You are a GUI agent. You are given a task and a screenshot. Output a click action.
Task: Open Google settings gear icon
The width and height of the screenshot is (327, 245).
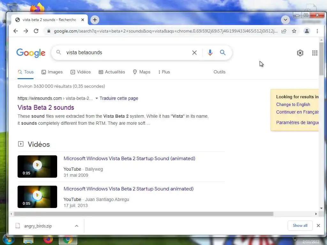[x=300, y=53]
